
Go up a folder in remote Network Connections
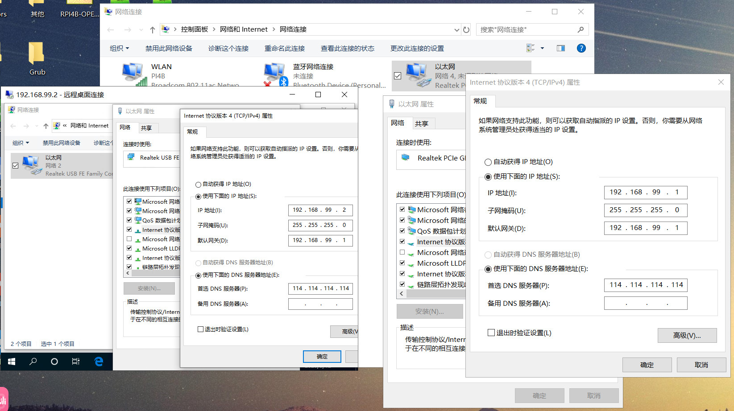[46, 126]
